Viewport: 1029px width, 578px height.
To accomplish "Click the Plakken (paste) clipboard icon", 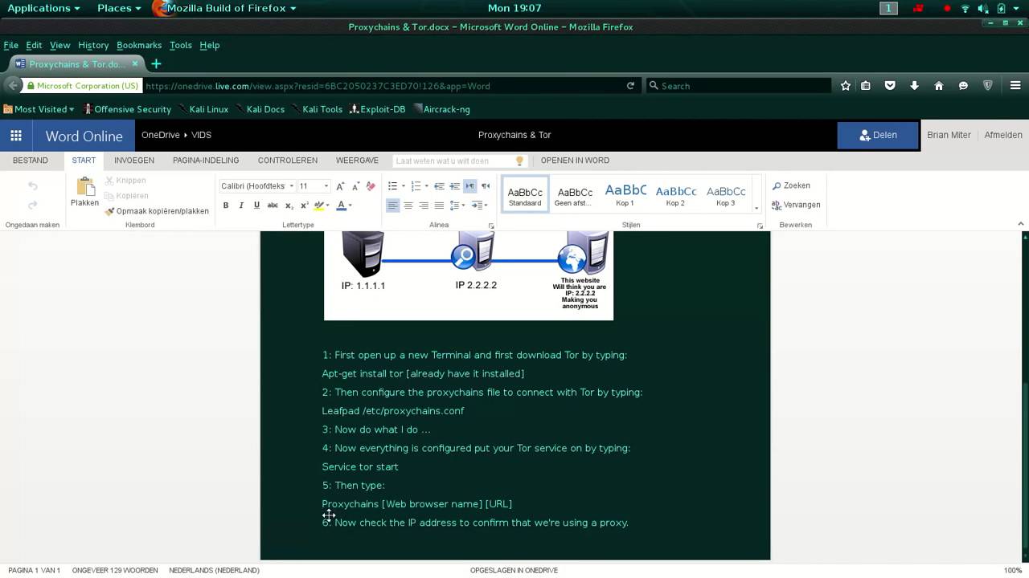I will coord(85,186).
